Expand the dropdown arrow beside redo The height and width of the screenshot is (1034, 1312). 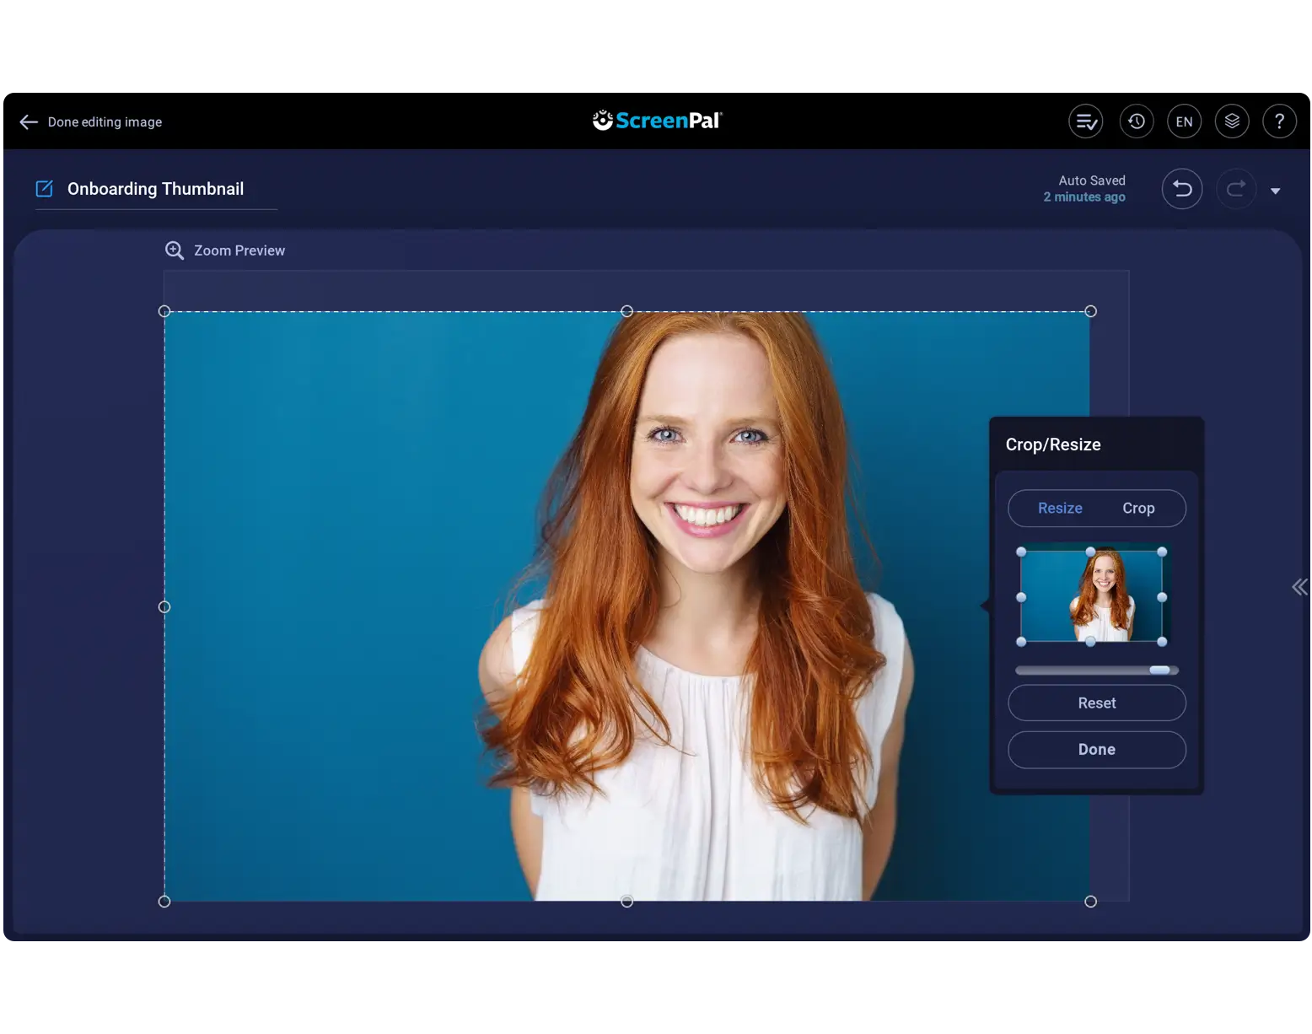click(1275, 191)
